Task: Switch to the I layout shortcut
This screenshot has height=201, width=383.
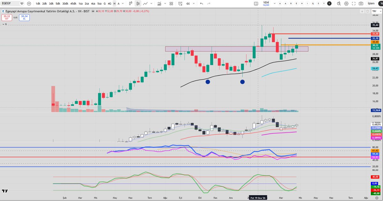Action: tap(307, 4)
